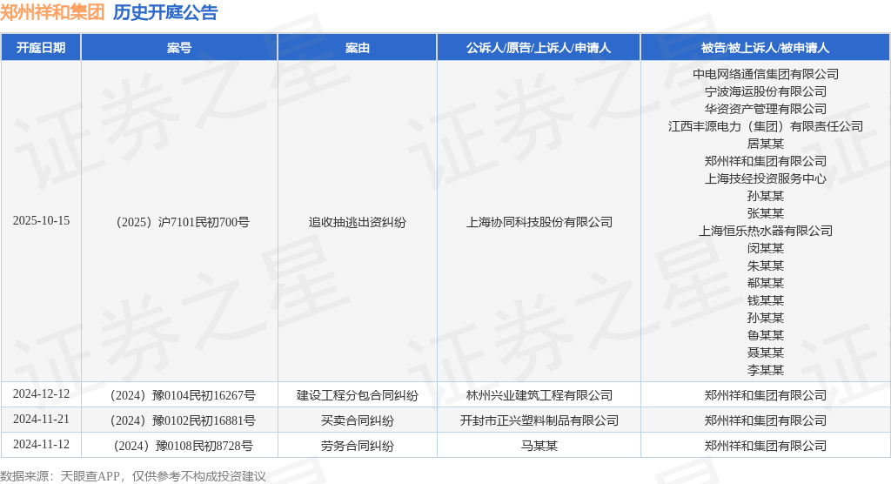Click the 历史开庭公告 heading
The image size is (891, 484).
[x=165, y=12]
